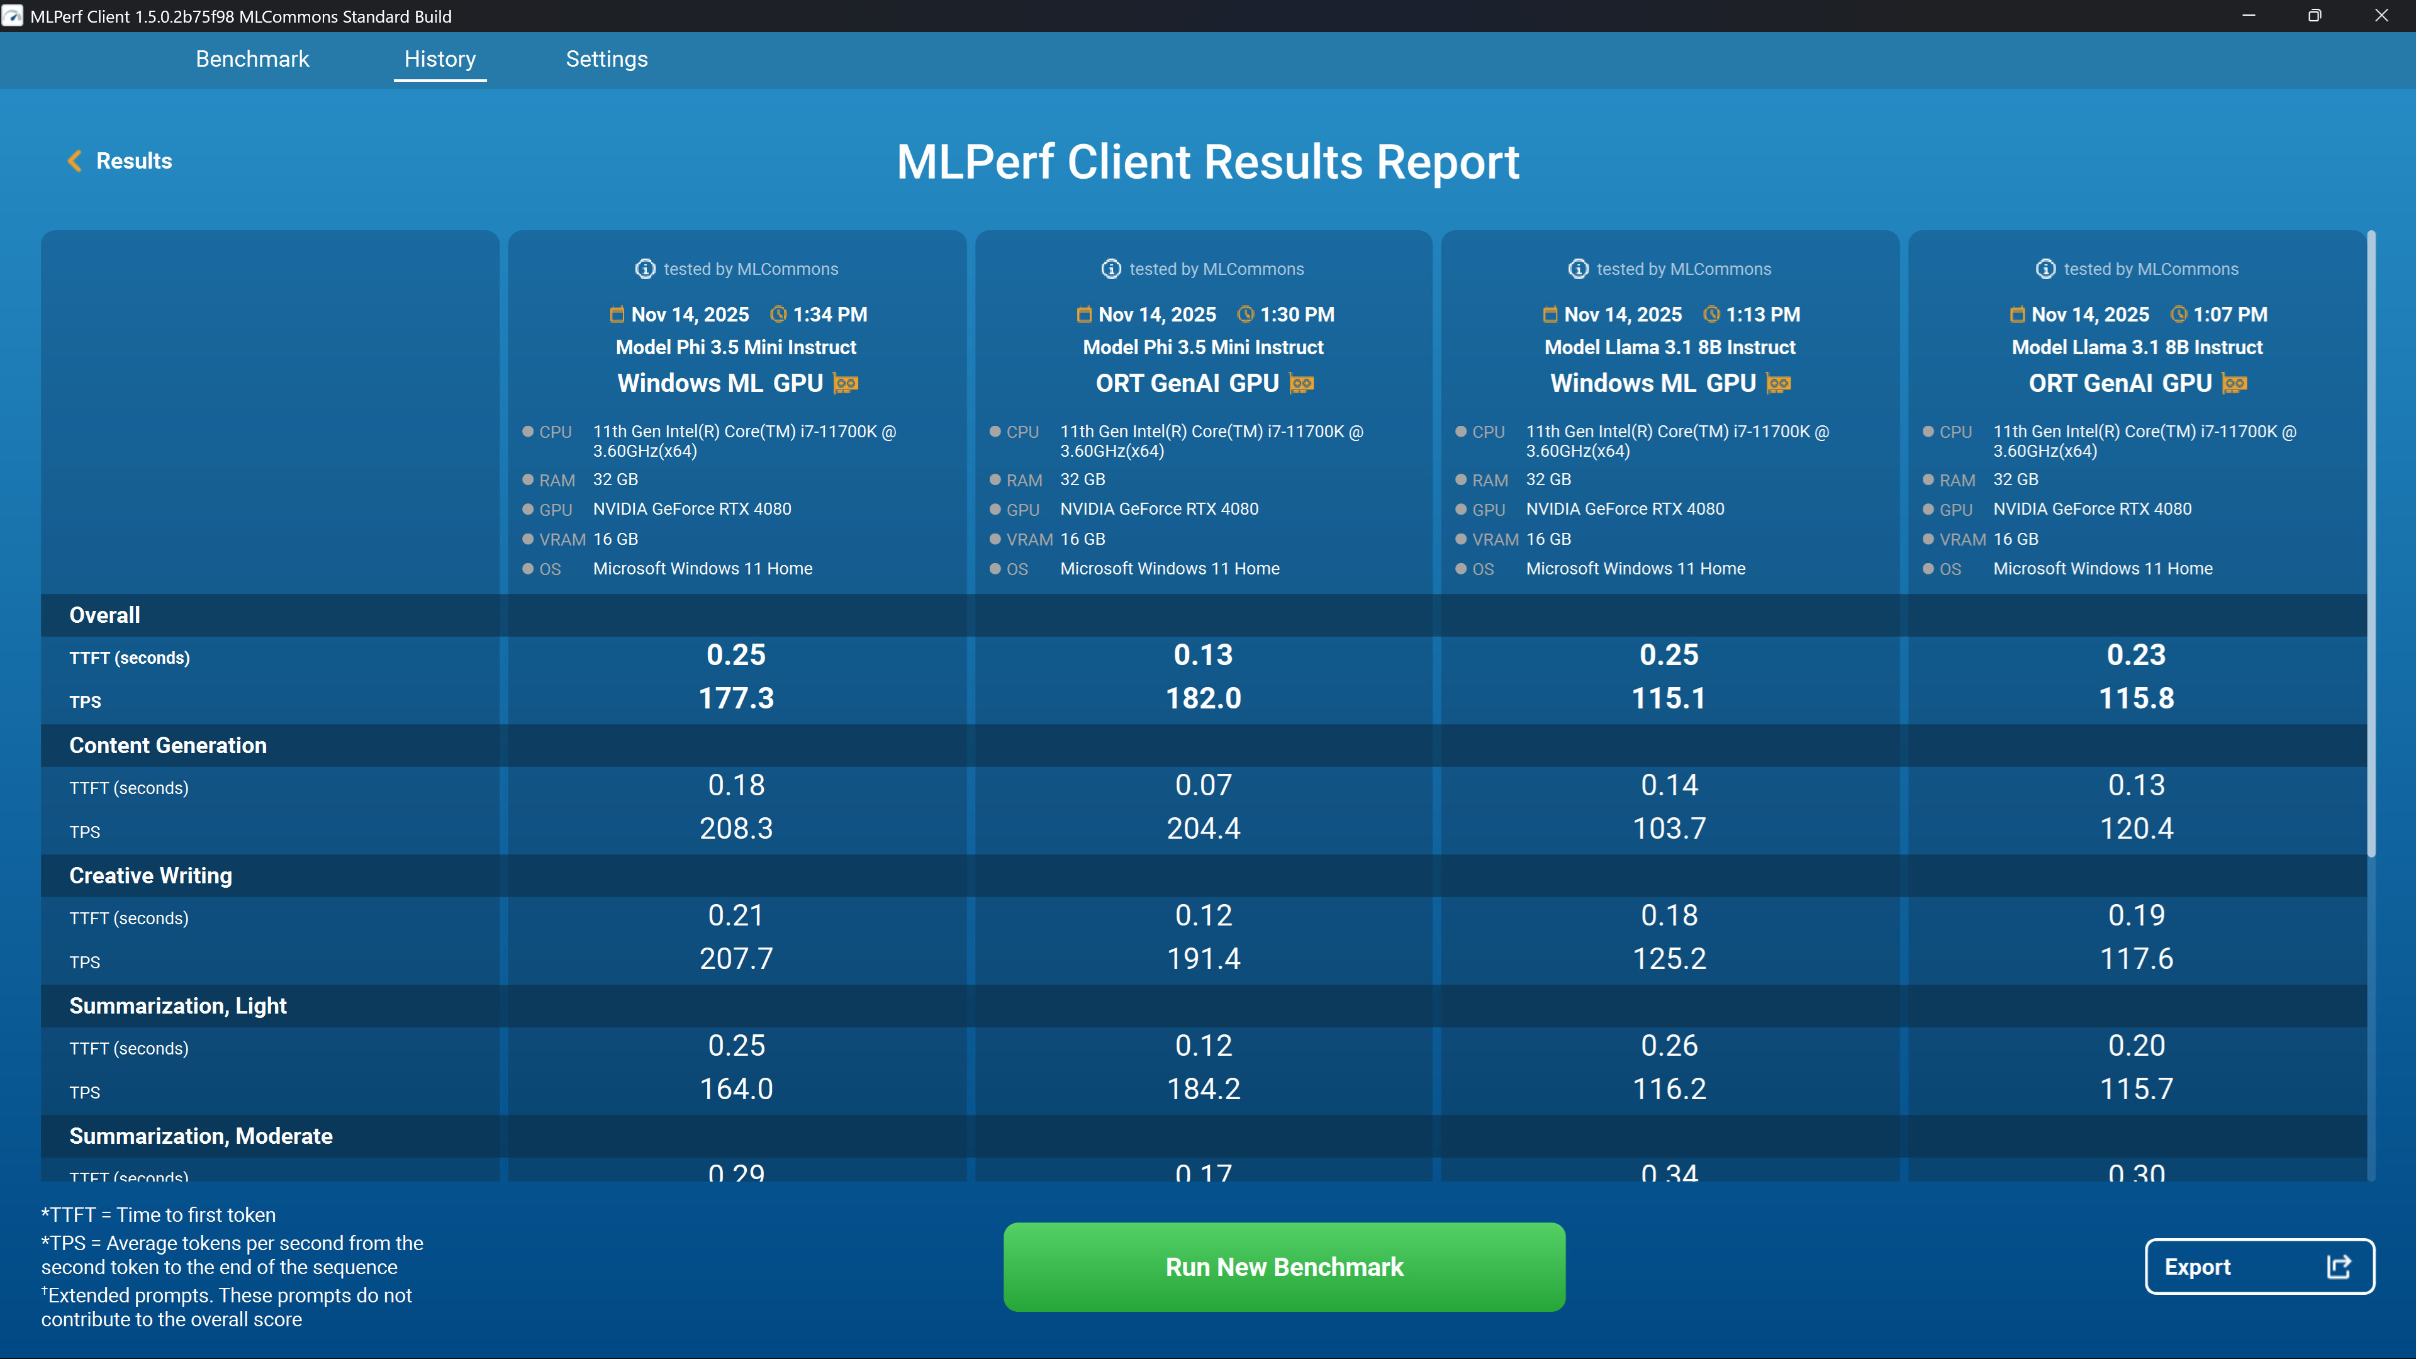Click tested by MLCommons in the 1:34 PM column
Image resolution: width=2416 pixels, height=1359 pixels.
pyautogui.click(x=751, y=269)
